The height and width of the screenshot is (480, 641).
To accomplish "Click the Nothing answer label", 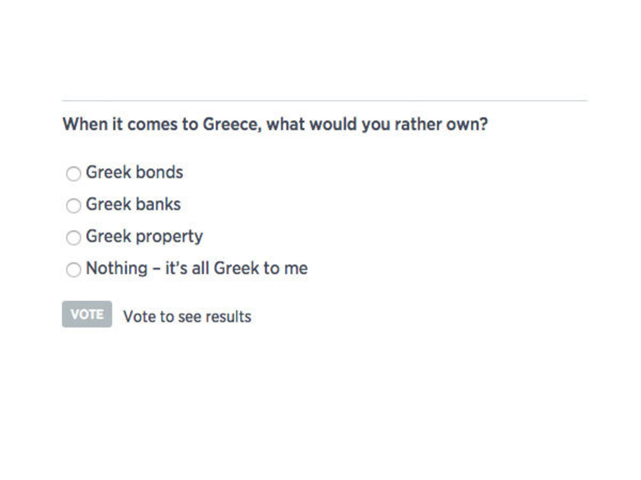I will (197, 268).
